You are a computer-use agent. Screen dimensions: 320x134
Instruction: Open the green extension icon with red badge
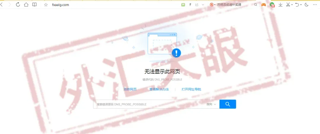pyautogui.click(x=272, y=5)
